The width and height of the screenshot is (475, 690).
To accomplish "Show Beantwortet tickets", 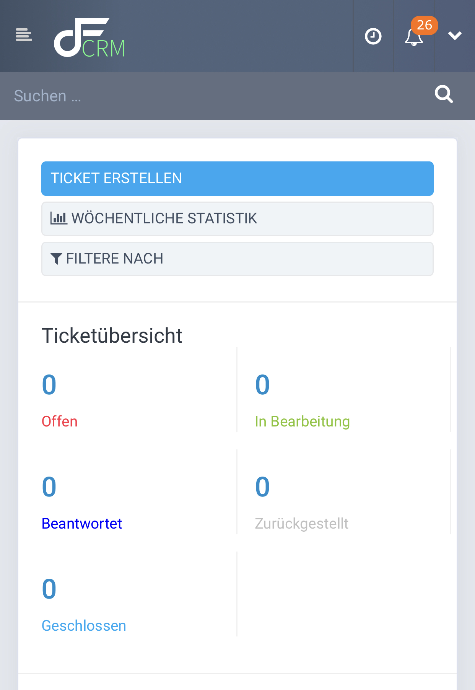I will click(x=82, y=523).
